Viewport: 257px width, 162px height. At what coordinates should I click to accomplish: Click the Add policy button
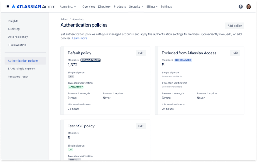click(235, 26)
